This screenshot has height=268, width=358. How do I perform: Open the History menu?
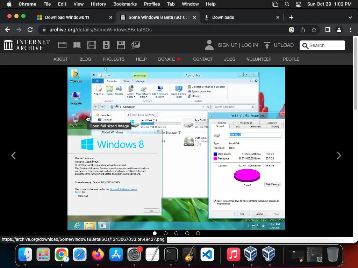click(98, 4)
